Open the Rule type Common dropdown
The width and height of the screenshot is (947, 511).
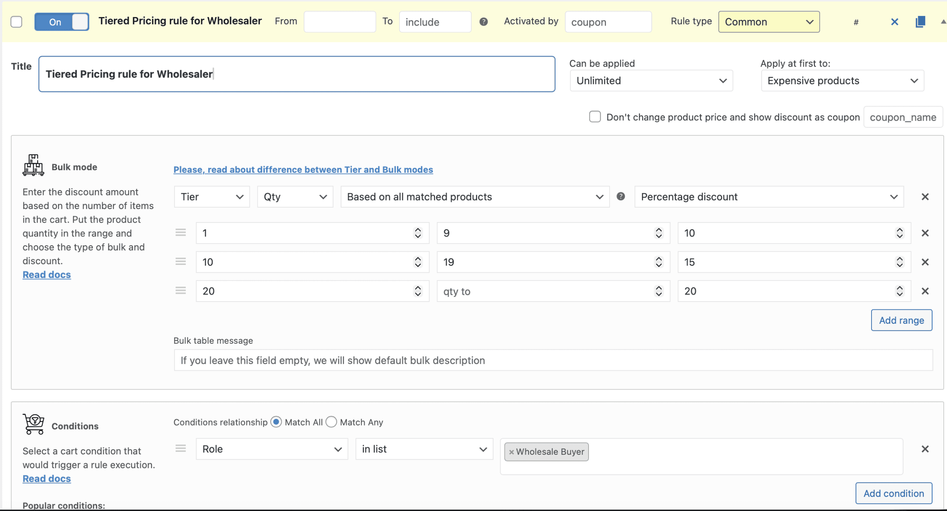pos(769,22)
